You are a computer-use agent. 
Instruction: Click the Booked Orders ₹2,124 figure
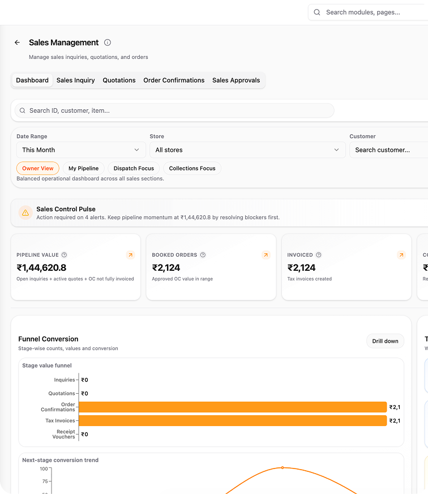pyautogui.click(x=166, y=267)
